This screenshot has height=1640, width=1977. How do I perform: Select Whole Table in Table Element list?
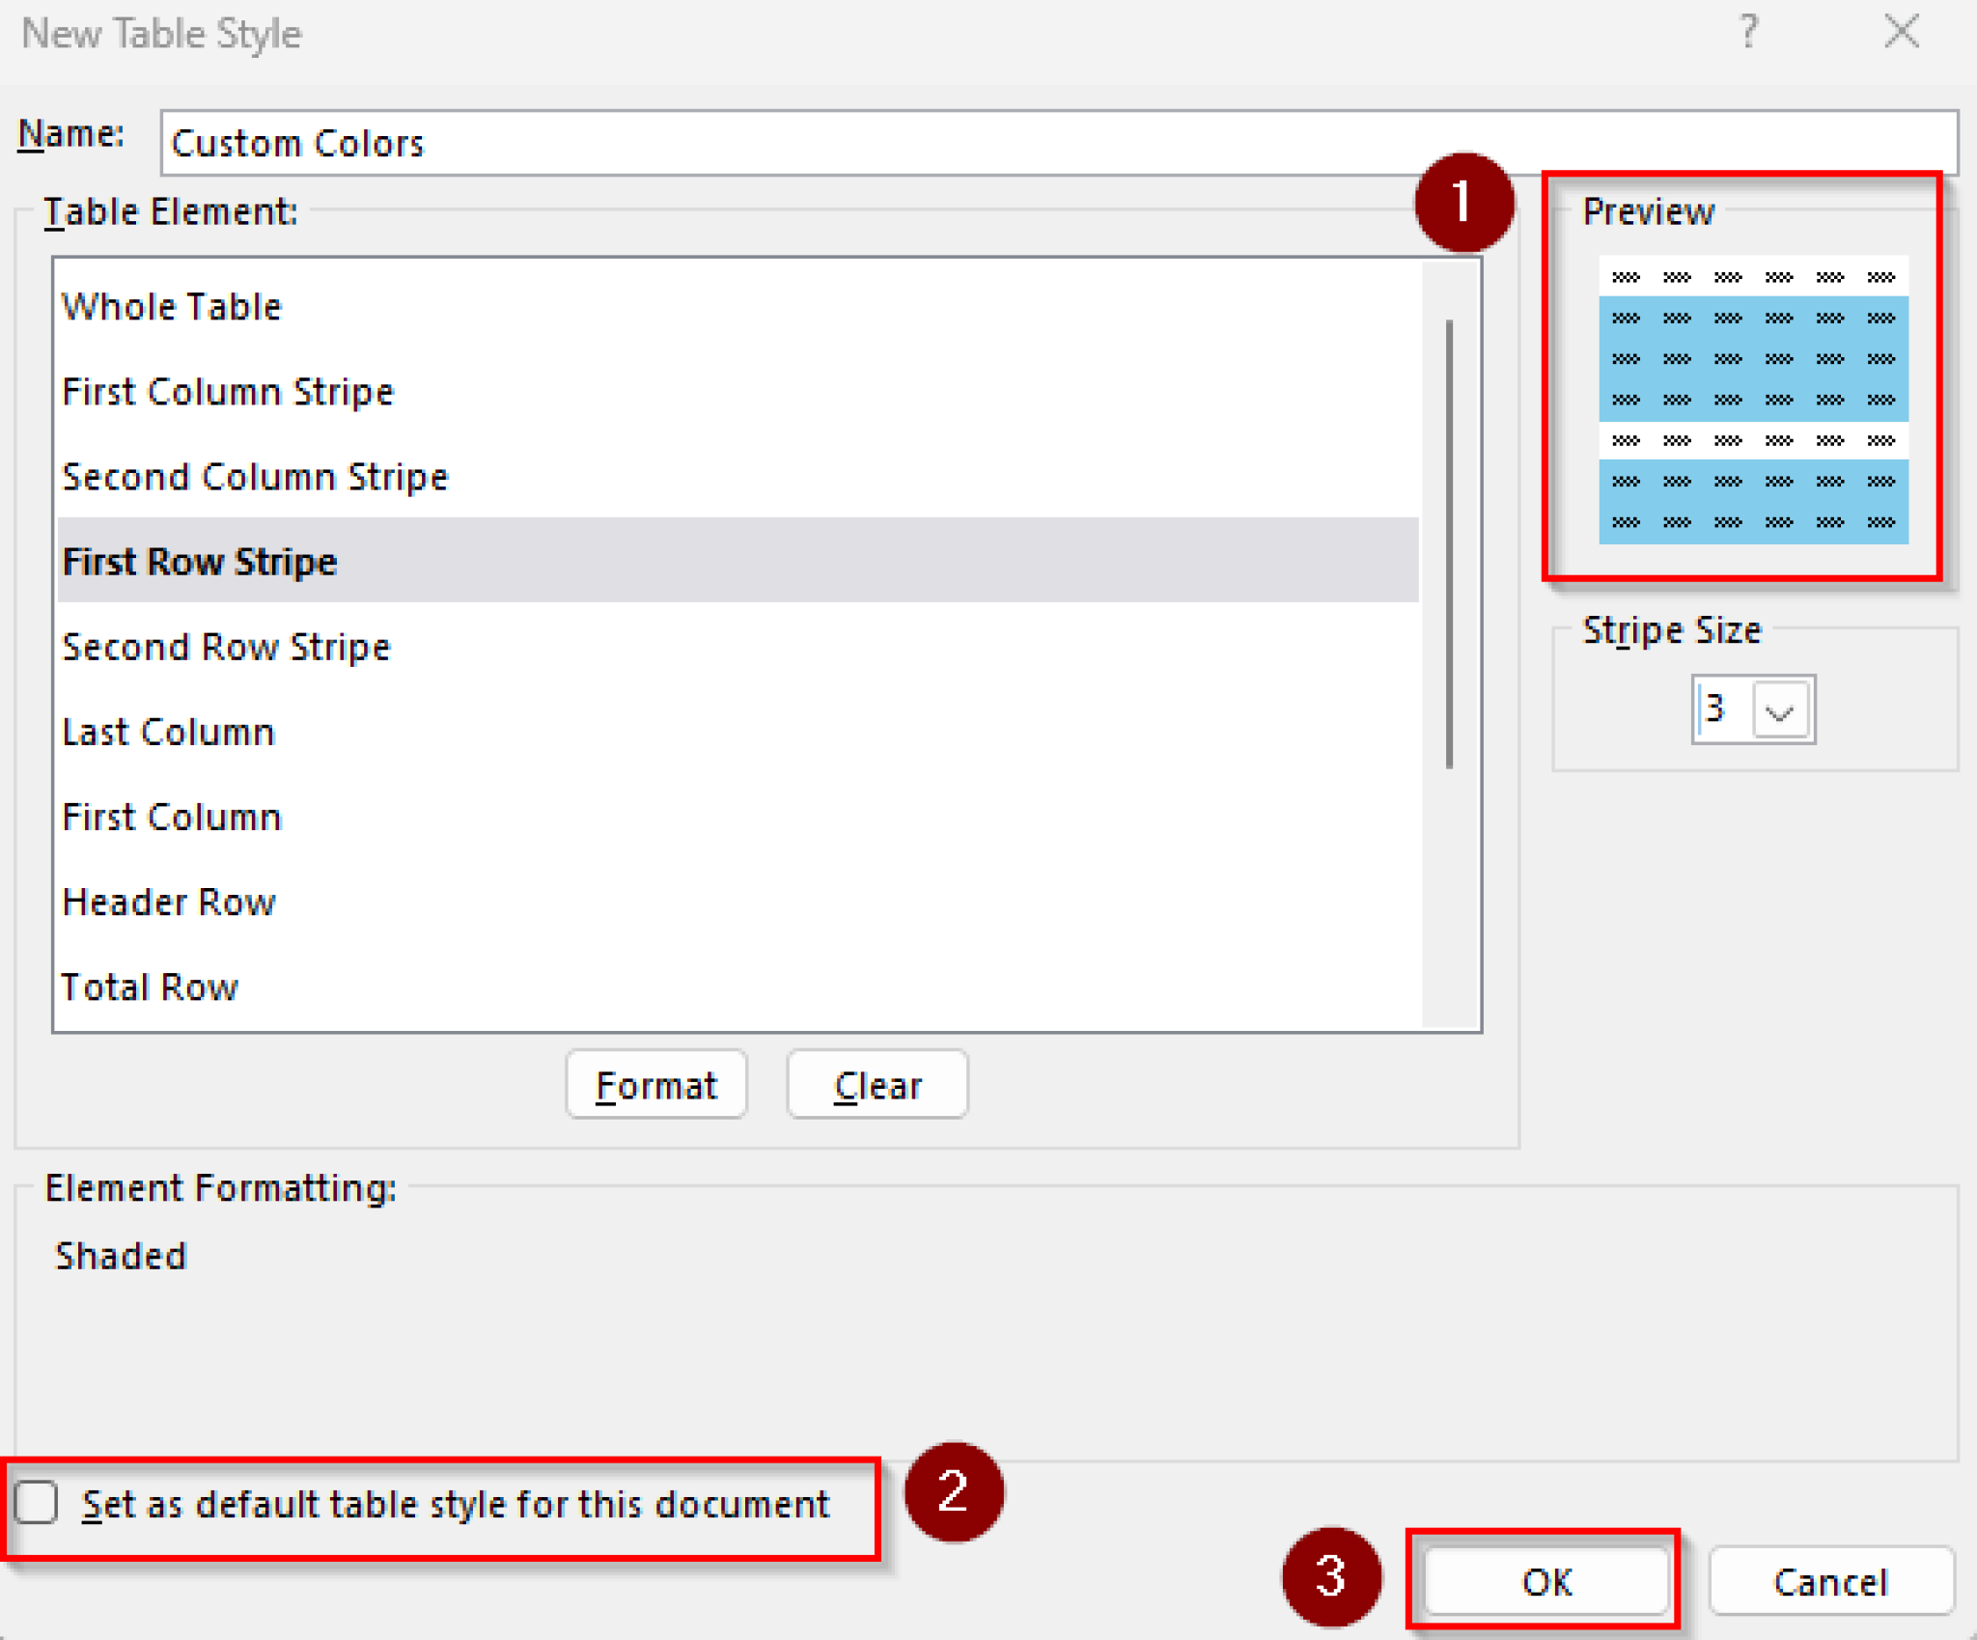tap(172, 306)
